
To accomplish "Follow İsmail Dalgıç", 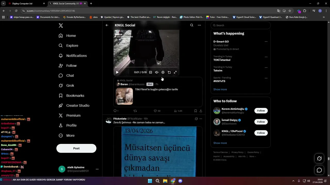I will coord(261,122).
